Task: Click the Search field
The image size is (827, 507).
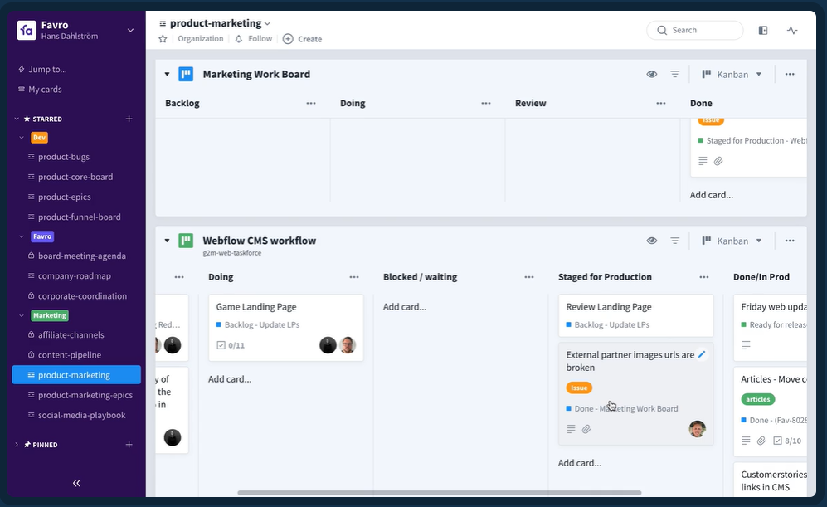Action: pyautogui.click(x=695, y=30)
